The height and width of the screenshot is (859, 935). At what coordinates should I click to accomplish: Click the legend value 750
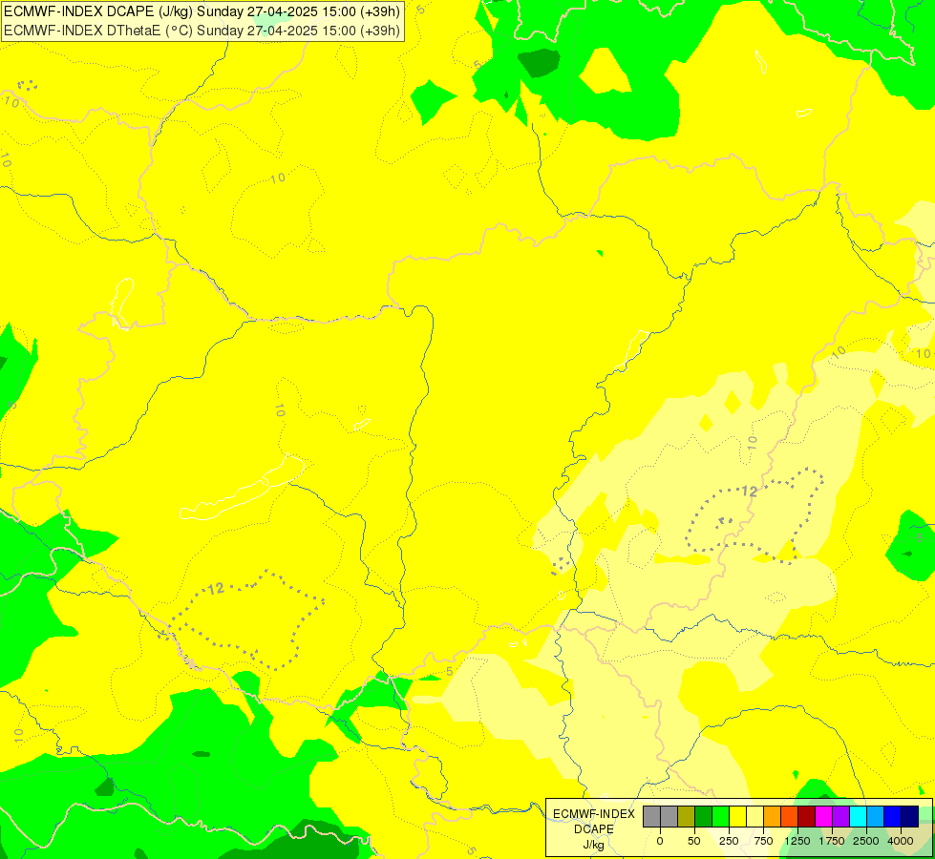click(x=763, y=841)
